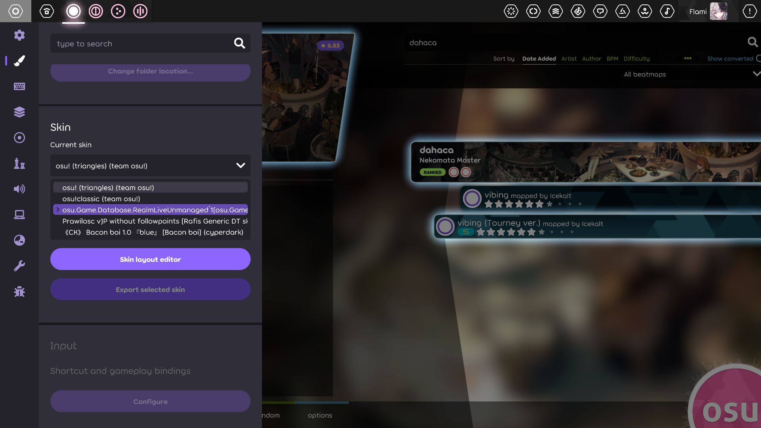The image size is (761, 428).
Task: Open the wiki icon in toolbar
Action: pos(645,11)
